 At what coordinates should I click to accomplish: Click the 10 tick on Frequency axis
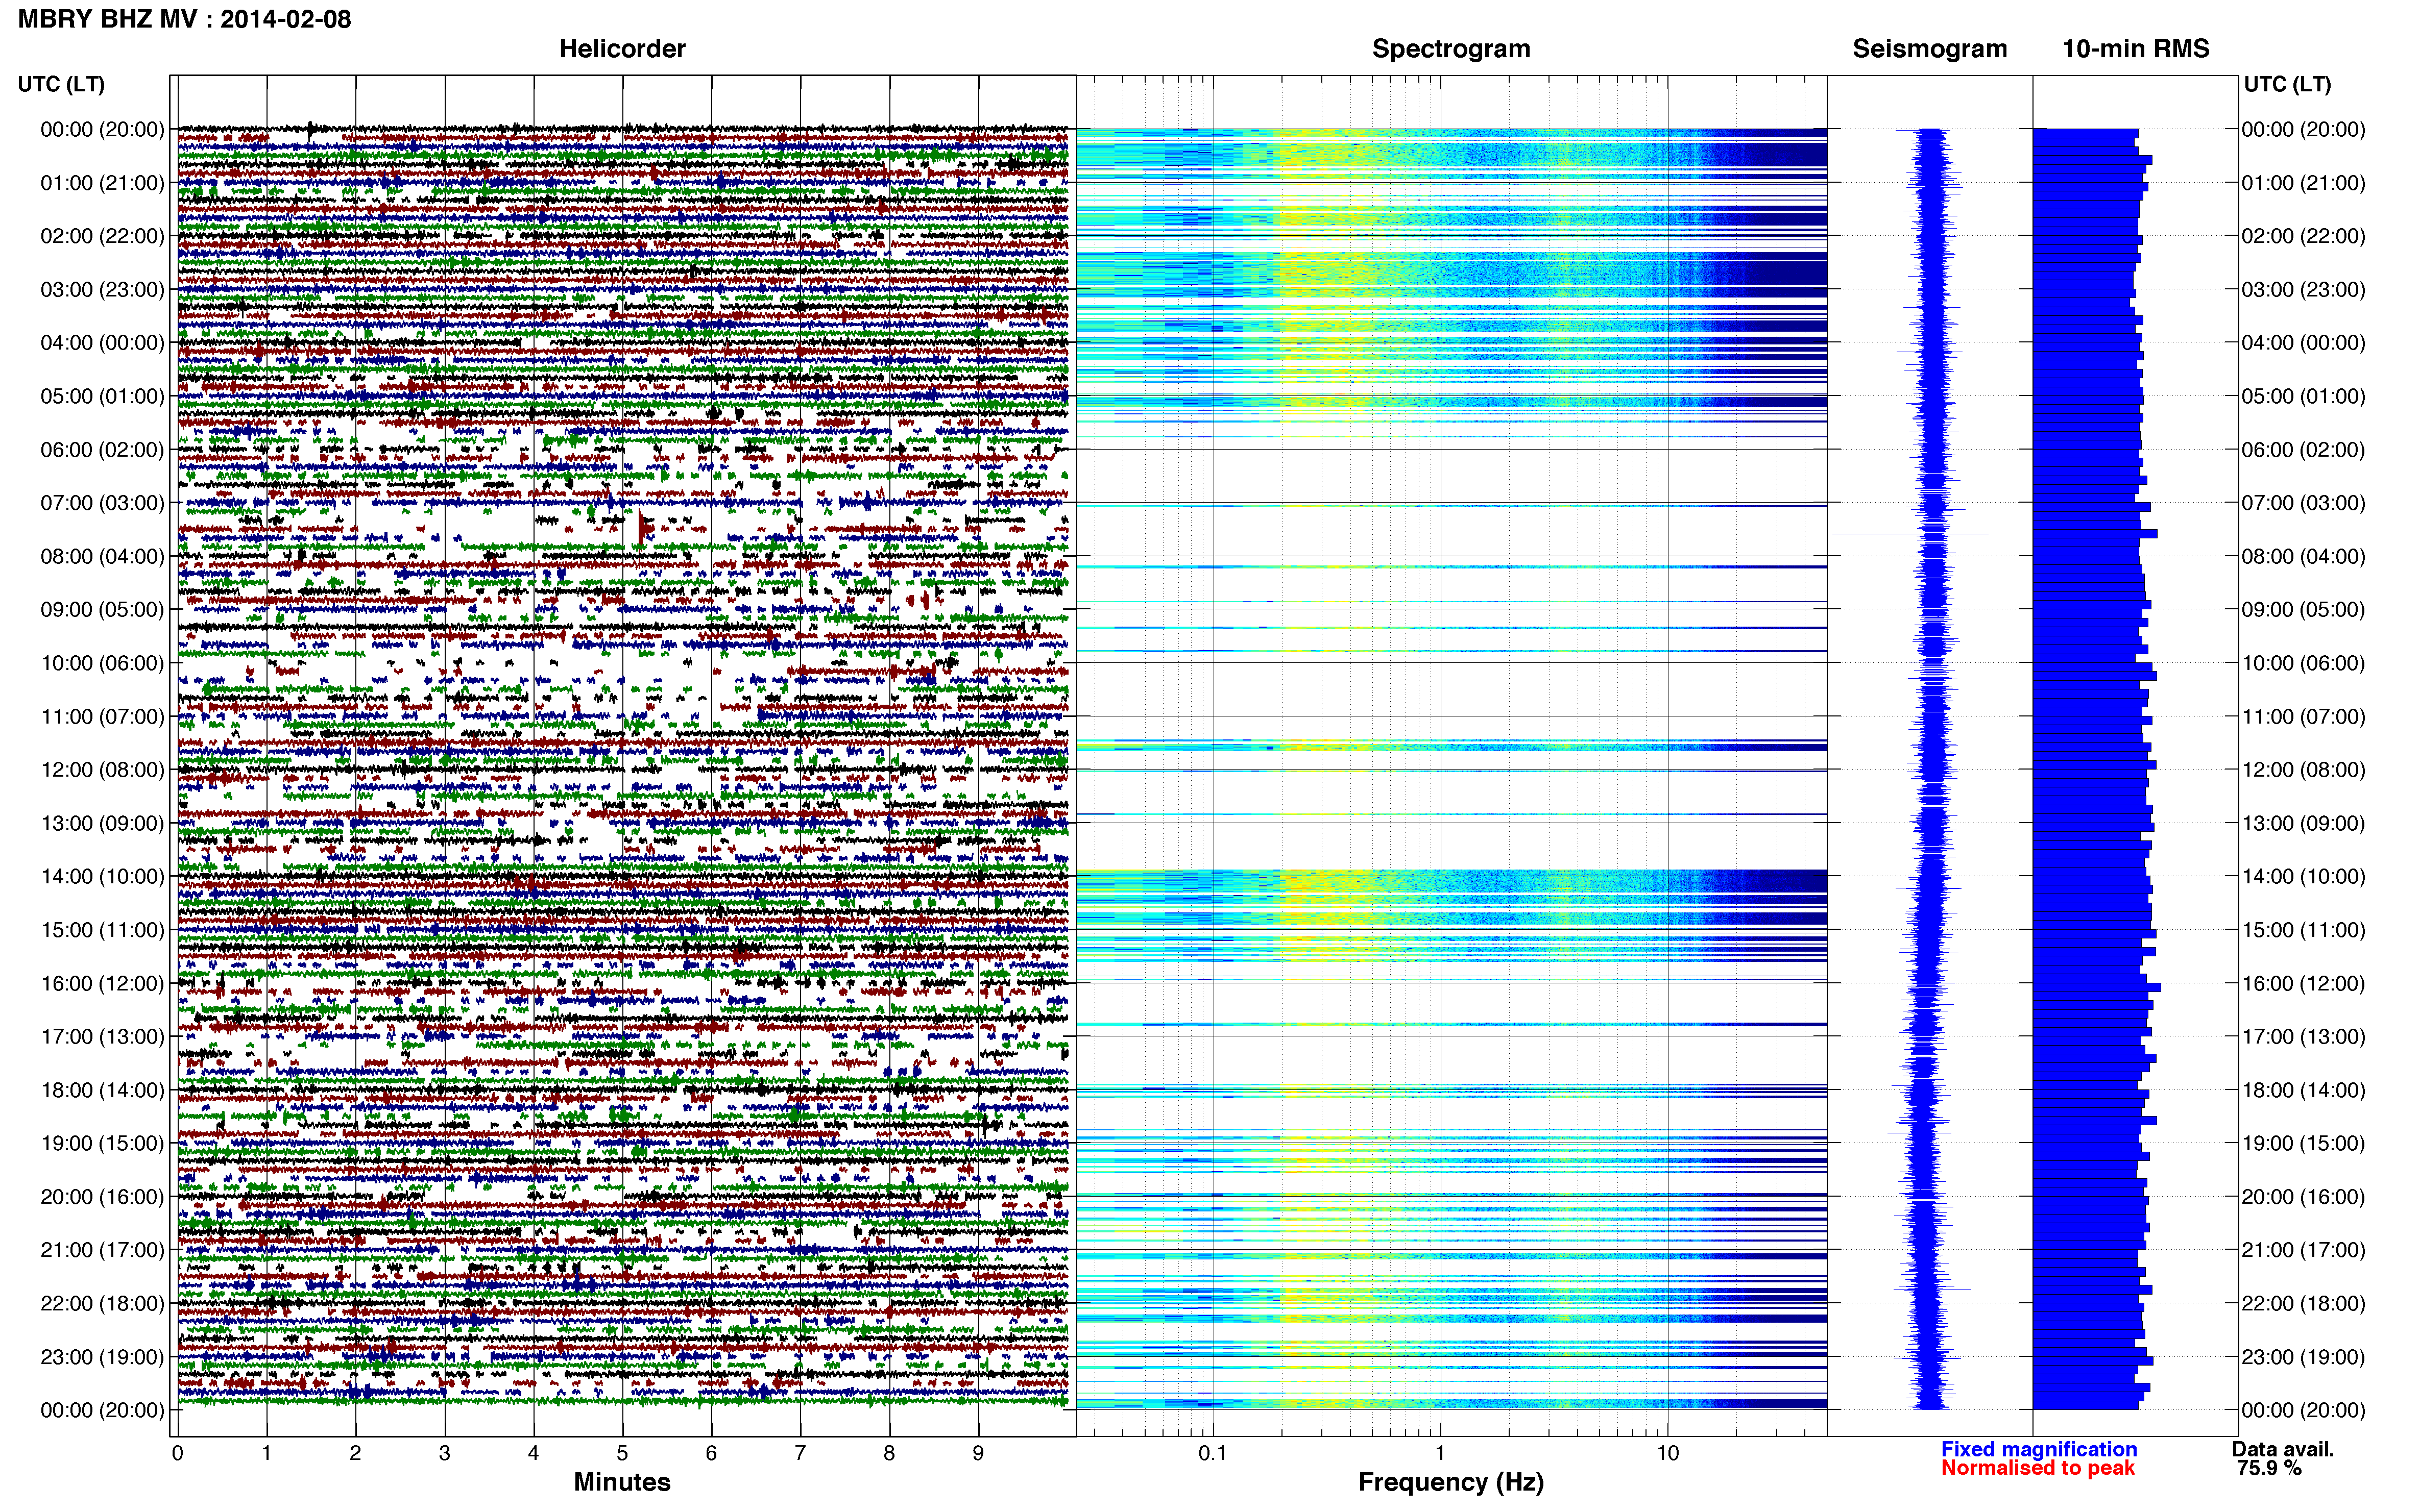(x=1667, y=1453)
